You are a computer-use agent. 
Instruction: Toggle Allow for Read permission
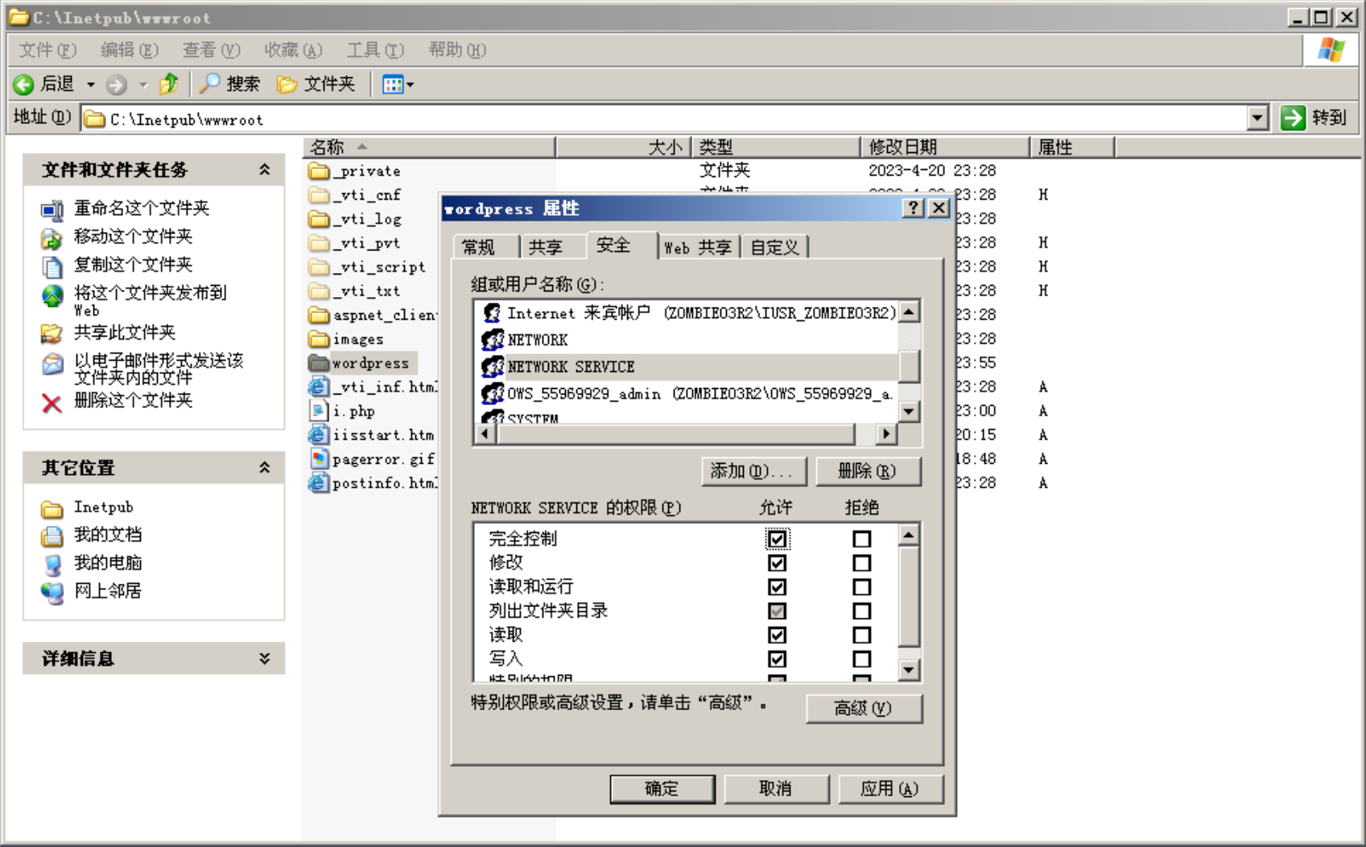777,635
